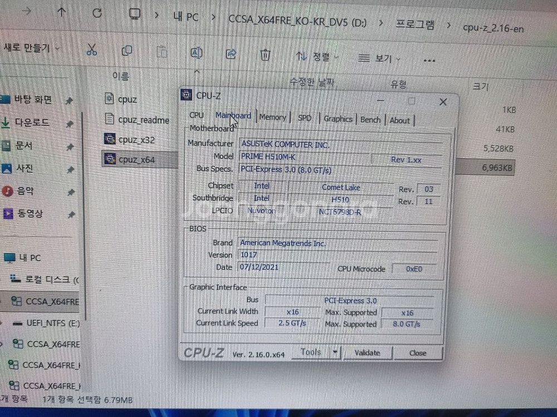Screen dimensions: 557x417
Task: Select 다운로드 in the sidebar
Action: pyautogui.click(x=32, y=123)
